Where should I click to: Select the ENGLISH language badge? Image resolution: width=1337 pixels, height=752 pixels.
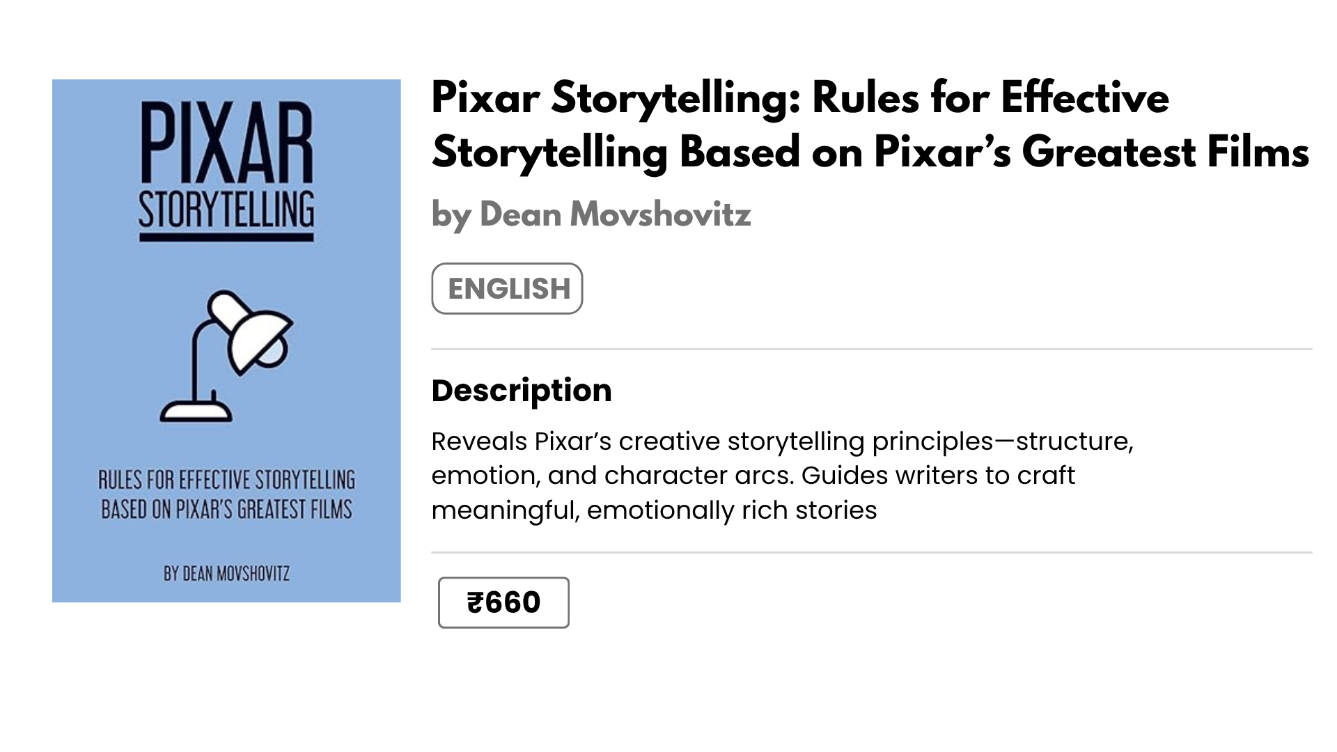pyautogui.click(x=507, y=288)
